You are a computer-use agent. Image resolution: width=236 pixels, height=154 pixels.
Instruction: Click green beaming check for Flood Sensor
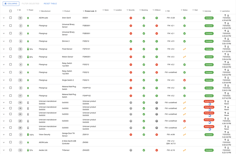point(144,49)
